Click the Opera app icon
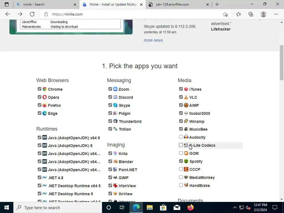 (x=45, y=97)
